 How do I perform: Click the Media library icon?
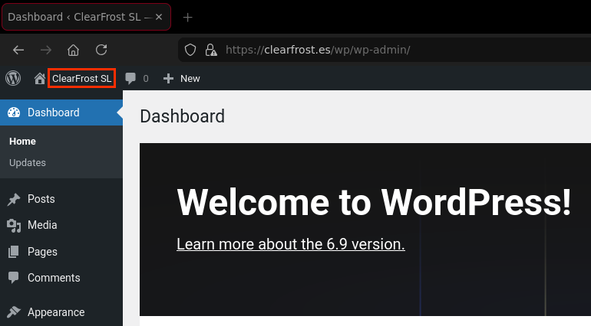(14, 225)
